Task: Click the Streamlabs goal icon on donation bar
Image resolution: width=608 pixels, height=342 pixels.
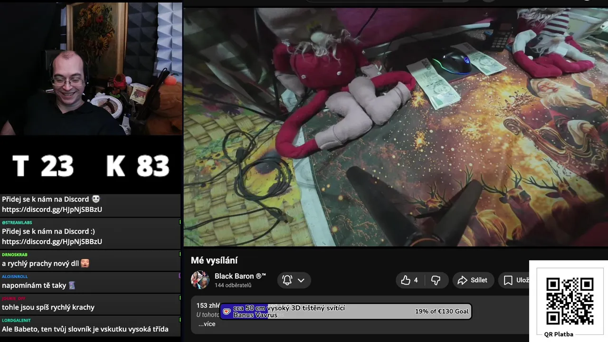Action: 227,312
